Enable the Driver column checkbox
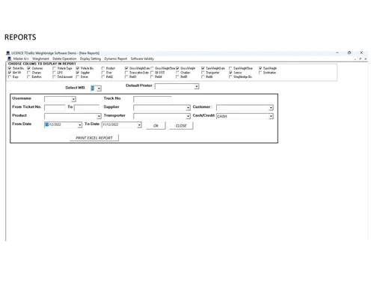The width and height of the screenshot is (374, 281). tap(78, 76)
